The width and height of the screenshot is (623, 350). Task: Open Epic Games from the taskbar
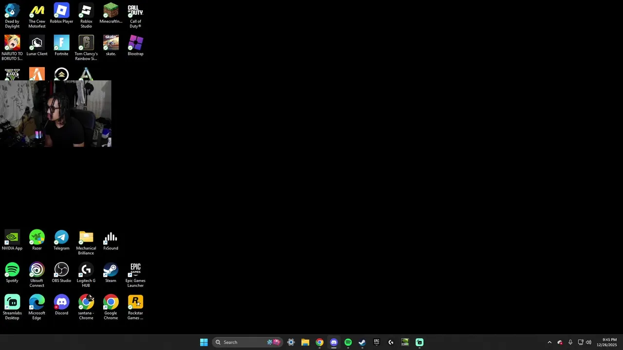(377, 342)
